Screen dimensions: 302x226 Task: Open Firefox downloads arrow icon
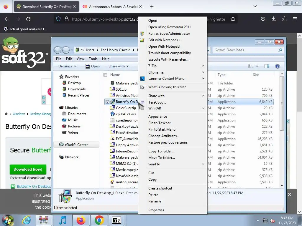coord(273,19)
